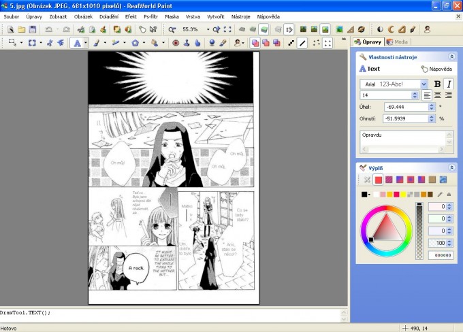Click the color picker eyedropper in Výplň

point(440,194)
